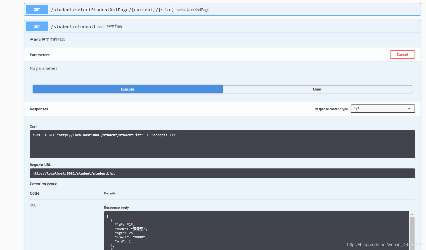Click the selectUserXmlPage summary text
426x250 pixels.
tap(193, 9)
